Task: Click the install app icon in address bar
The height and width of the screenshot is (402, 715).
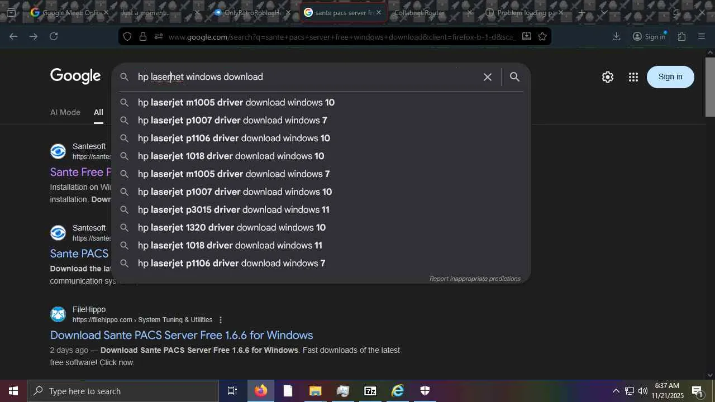Action: (x=526, y=36)
